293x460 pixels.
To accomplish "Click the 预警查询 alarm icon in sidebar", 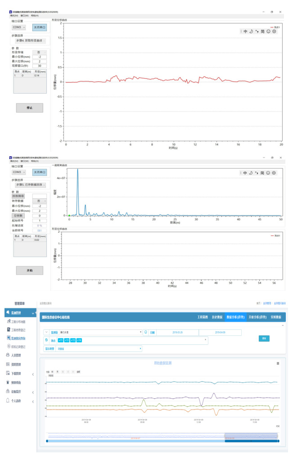I will click(x=8, y=382).
